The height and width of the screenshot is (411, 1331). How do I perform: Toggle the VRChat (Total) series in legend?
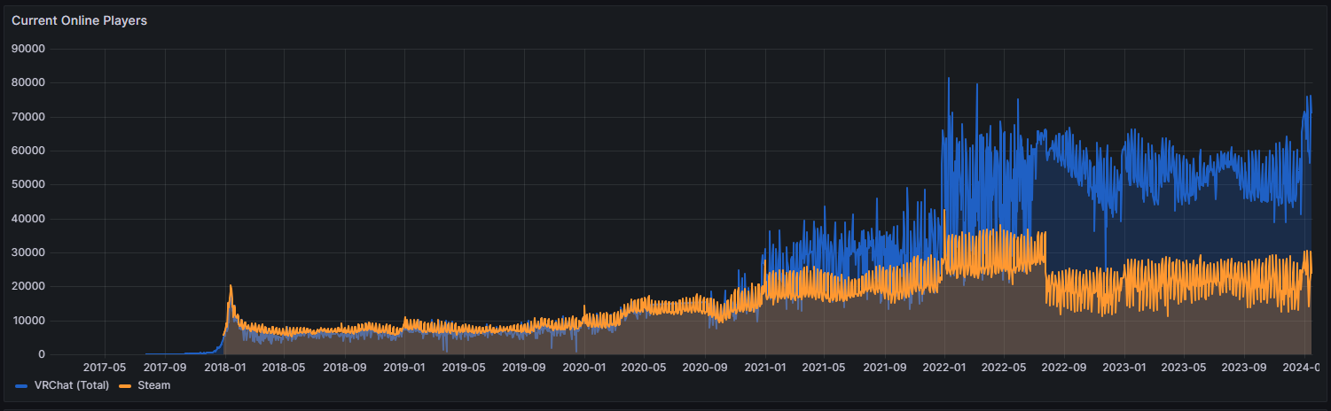tap(71, 385)
